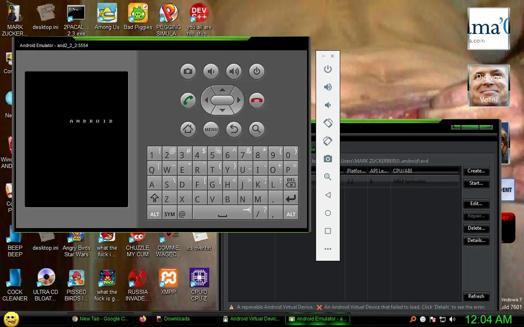Viewport: 524px width, 327px height.
Task: Click the Firefox icon in taskbar
Action: pyautogui.click(x=142, y=319)
